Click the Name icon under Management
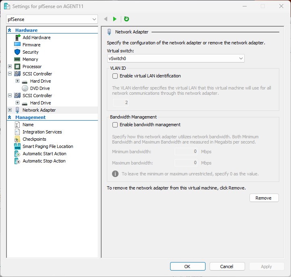Viewport: 291px width, 277px height. pyautogui.click(x=17, y=125)
